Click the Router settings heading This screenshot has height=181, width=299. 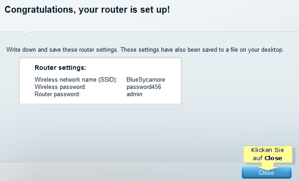(x=60, y=68)
